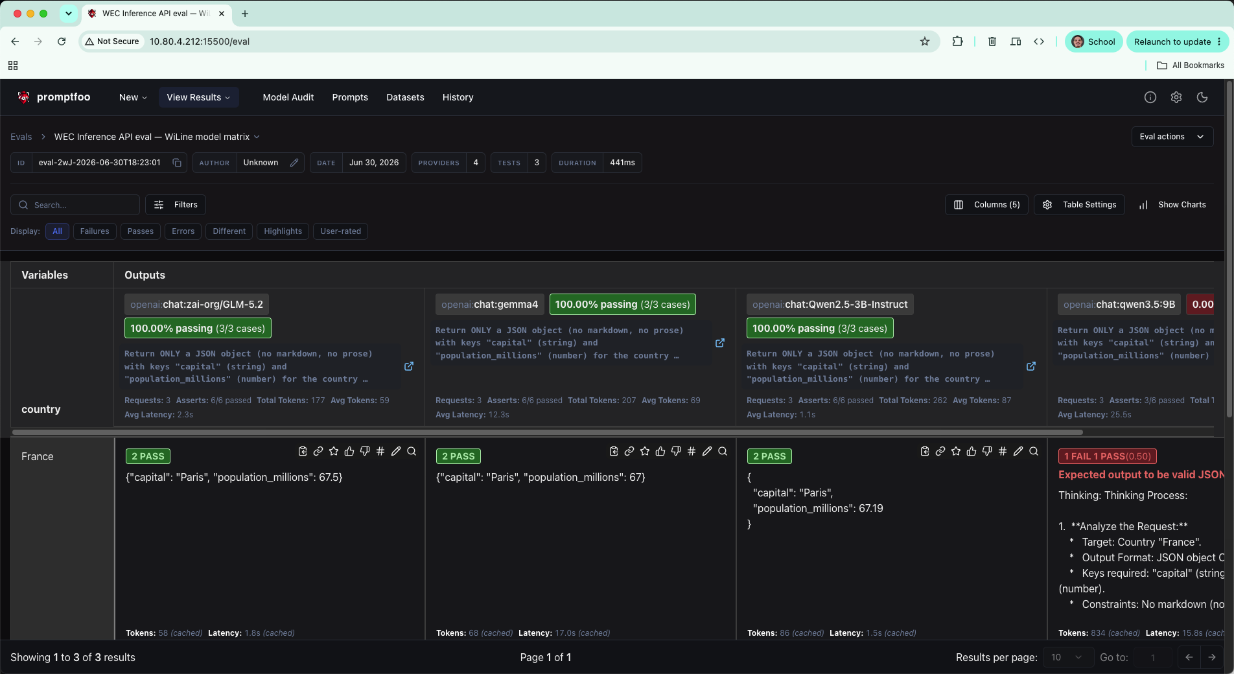The width and height of the screenshot is (1234, 674).
Task: Focus the Search results field
Action: pos(75,205)
